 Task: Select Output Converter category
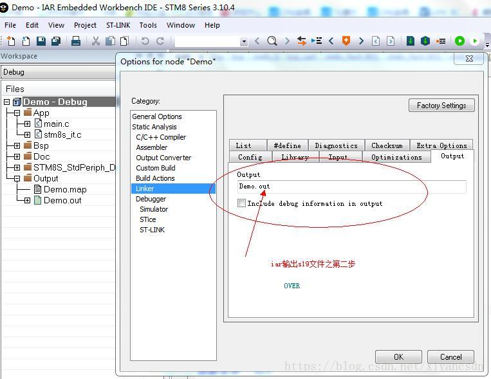(163, 158)
